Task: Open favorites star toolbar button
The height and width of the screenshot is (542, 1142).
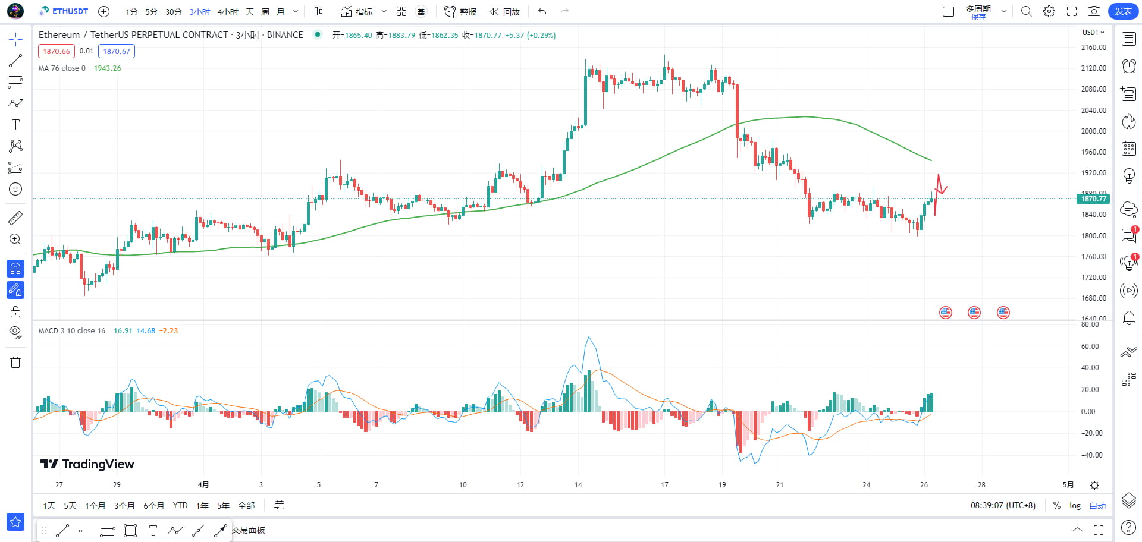Action: point(15,522)
